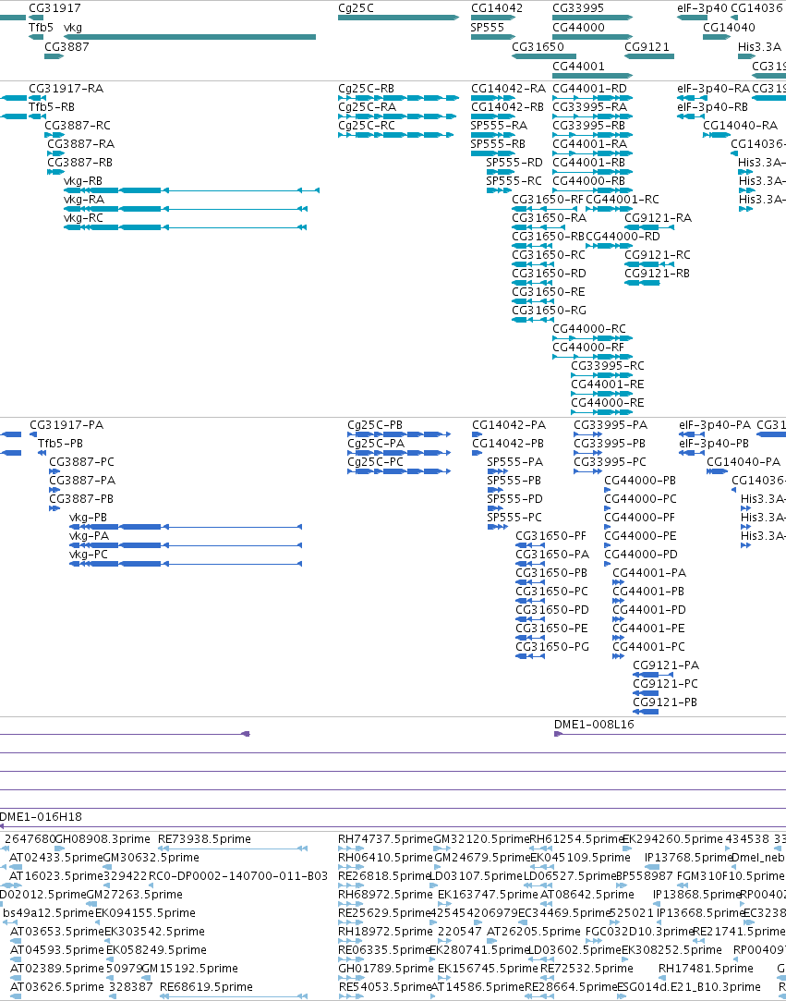Click the SP555-PD protein label
Image resolution: width=786 pixels, height=1001 pixels.
click(x=514, y=498)
